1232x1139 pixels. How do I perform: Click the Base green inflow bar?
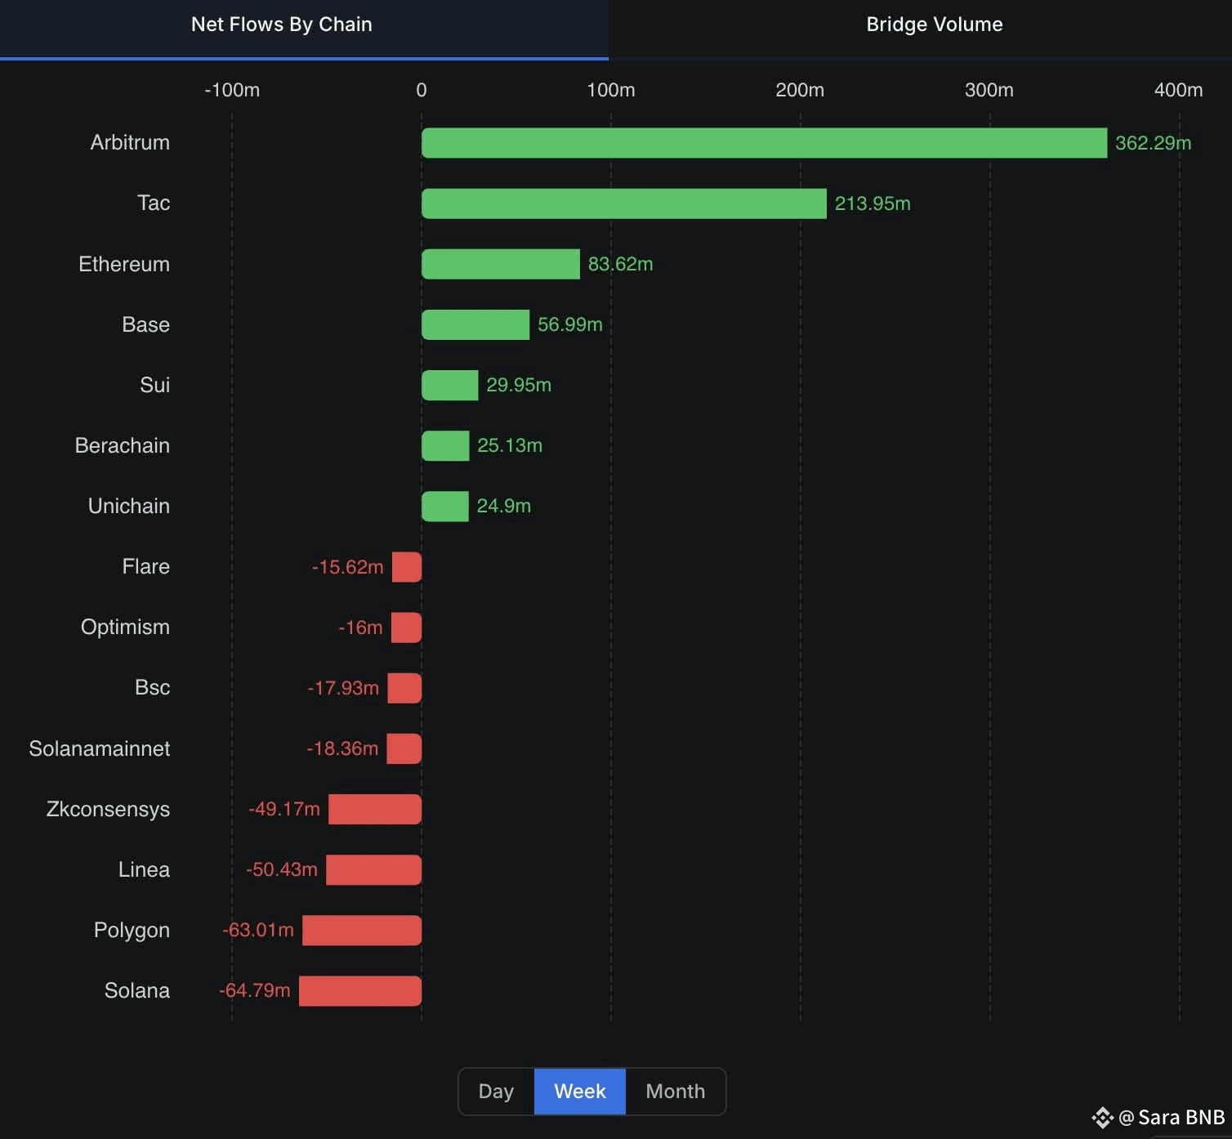(x=475, y=324)
